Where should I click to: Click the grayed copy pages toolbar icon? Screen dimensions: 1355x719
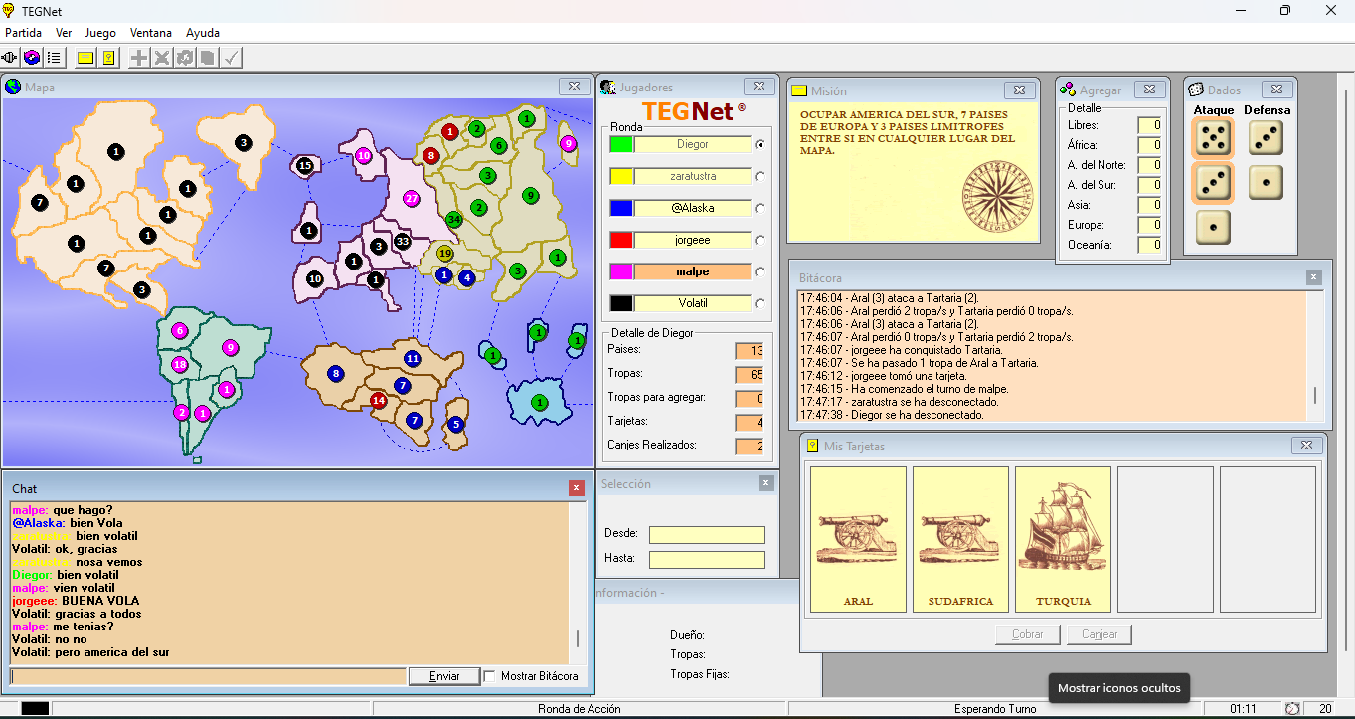207,58
